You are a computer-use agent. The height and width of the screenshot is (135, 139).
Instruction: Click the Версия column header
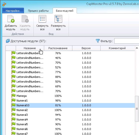point(86,48)
